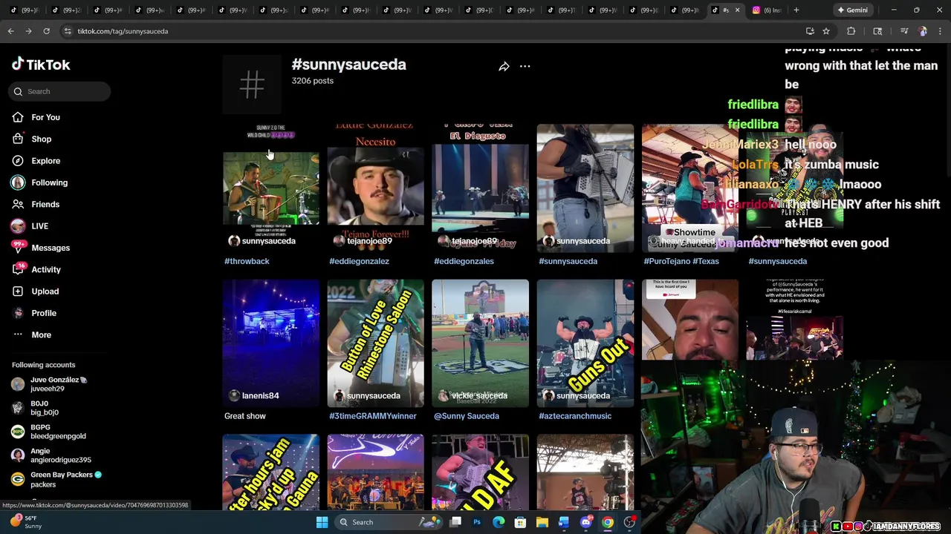Open weather widget showing 56°F Sunny
This screenshot has width=951, height=534.
tap(26, 522)
